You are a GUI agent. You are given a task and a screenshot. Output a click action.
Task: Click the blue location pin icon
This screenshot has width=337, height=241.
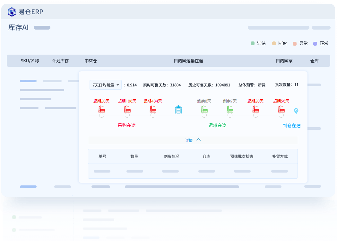pos(296,111)
